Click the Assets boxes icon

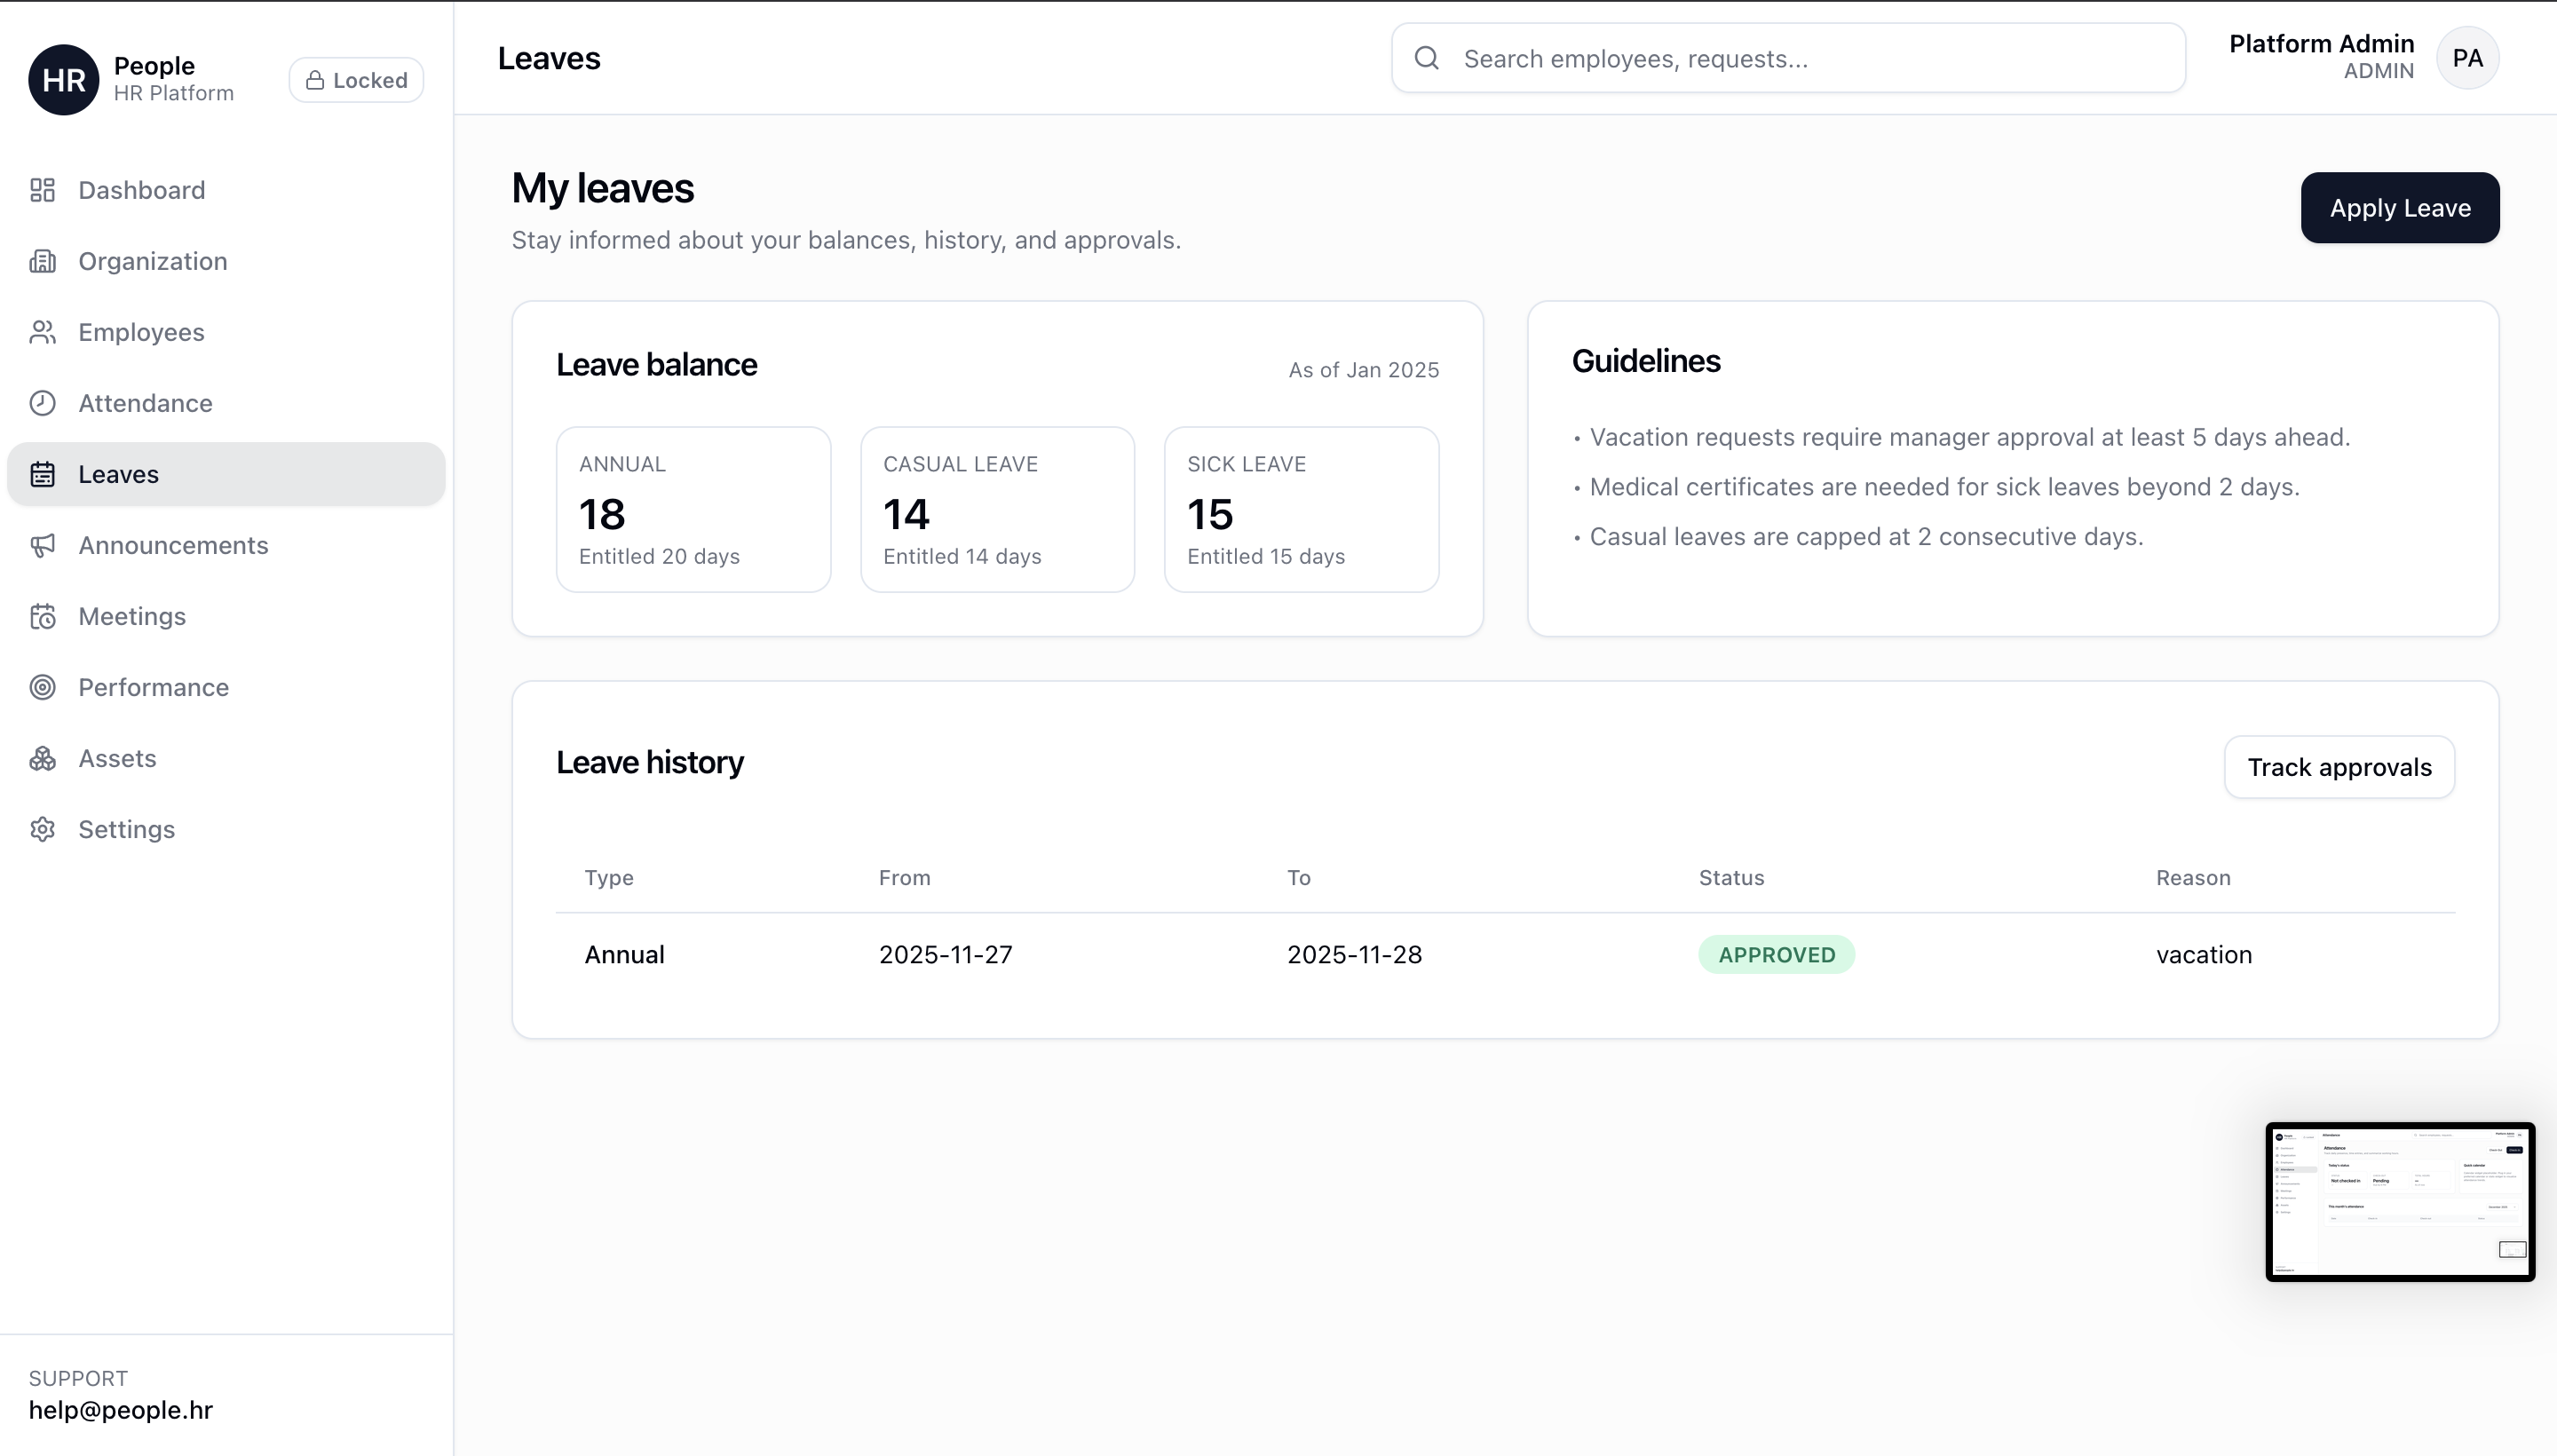coord(42,758)
